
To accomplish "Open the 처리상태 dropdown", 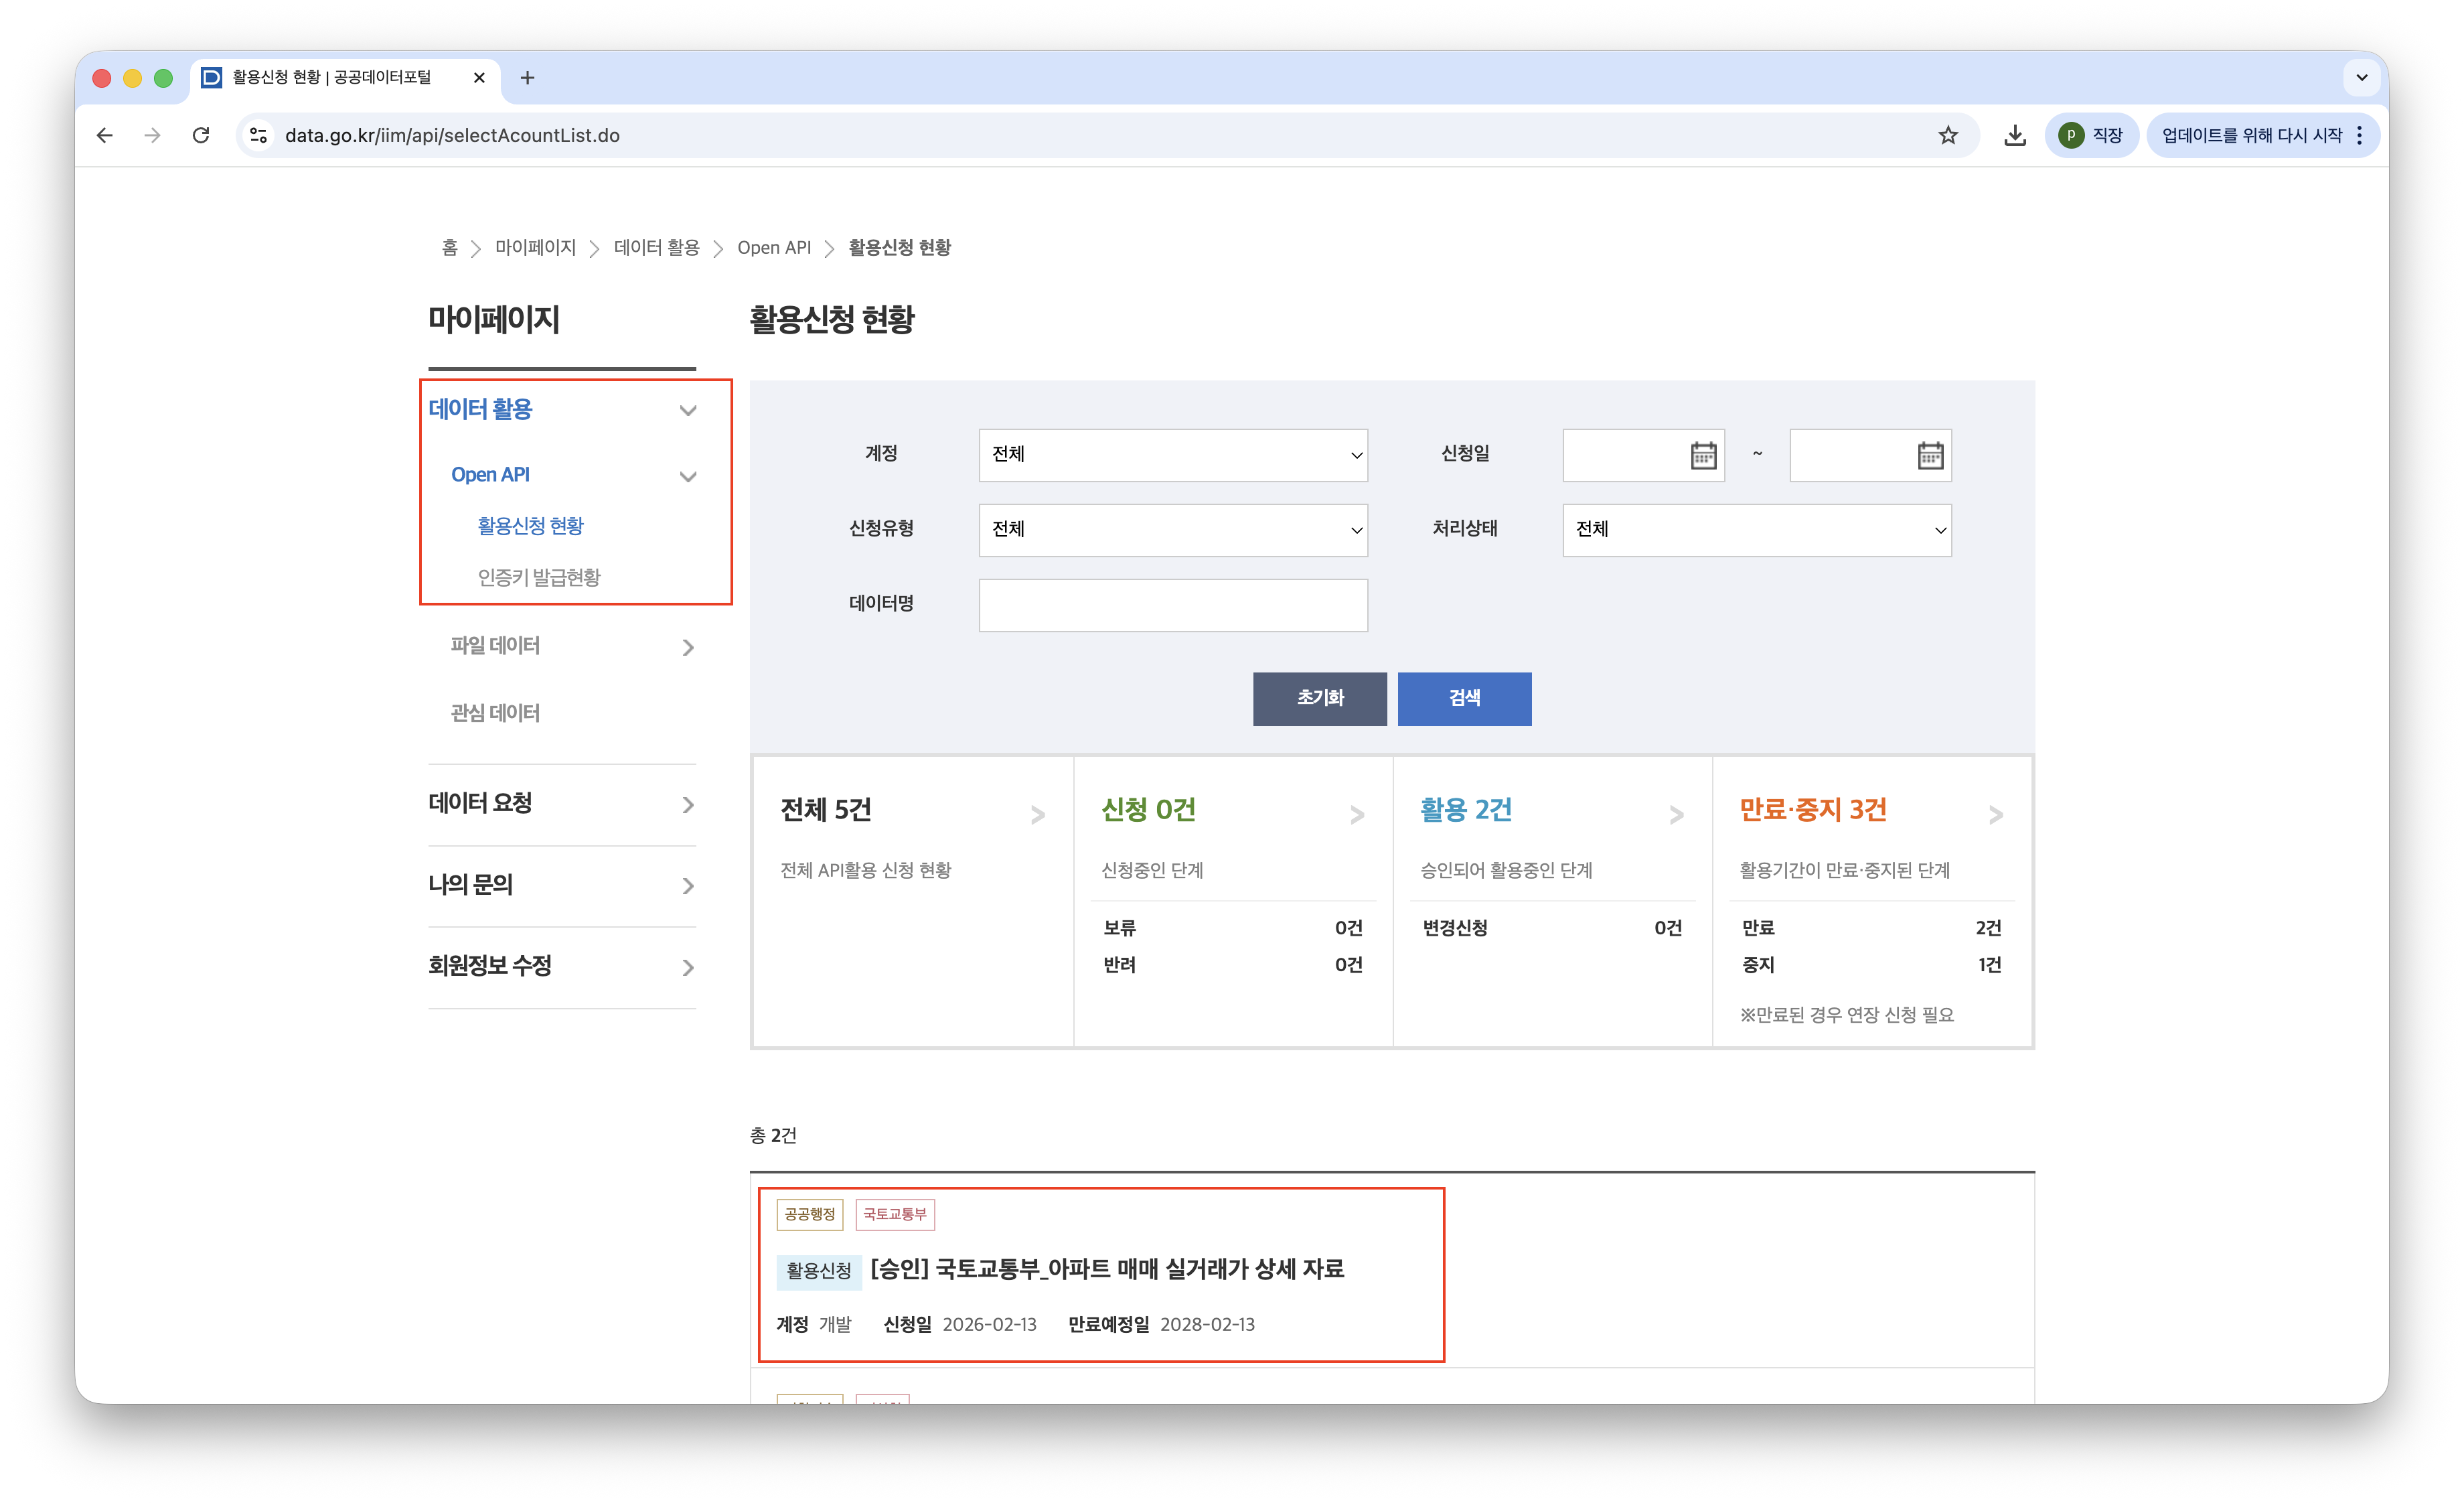I will (1756, 530).
